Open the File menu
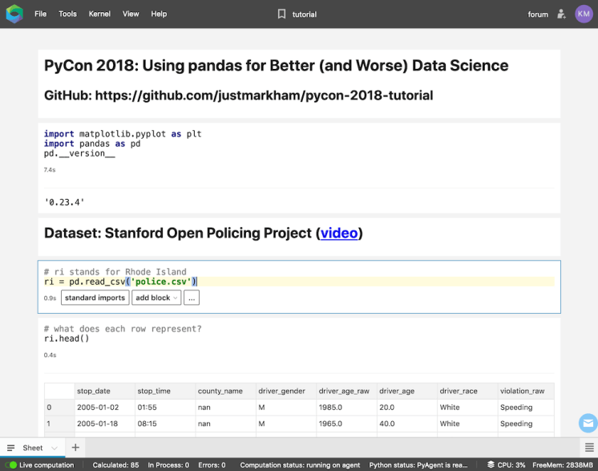 coord(40,14)
